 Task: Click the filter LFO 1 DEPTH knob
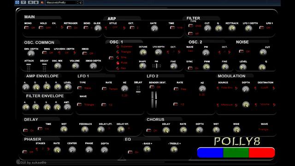pos(248,29)
